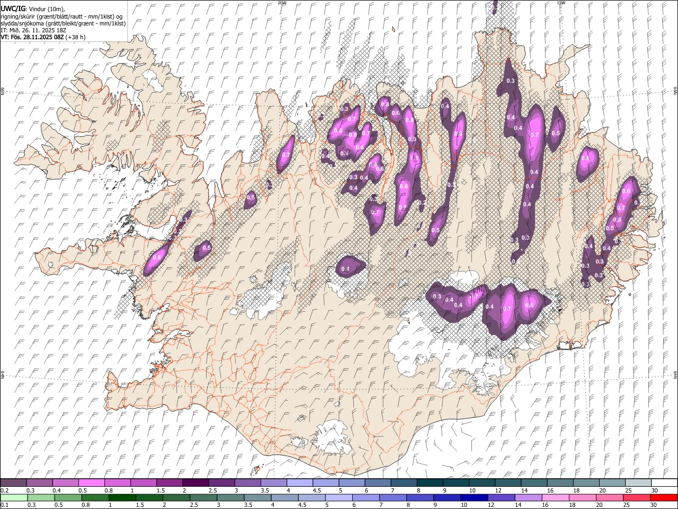Select the rain legend swatch between 10 and 12
This screenshot has height=509, width=678.
coord(474,497)
